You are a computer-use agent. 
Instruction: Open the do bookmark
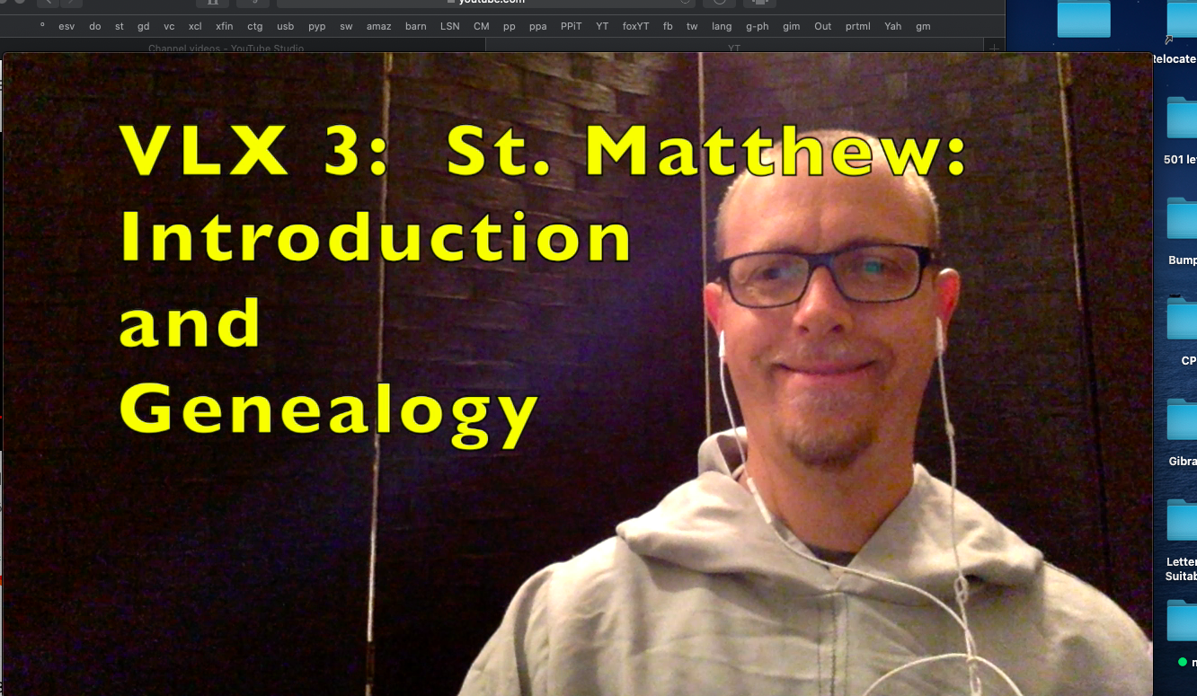point(95,26)
